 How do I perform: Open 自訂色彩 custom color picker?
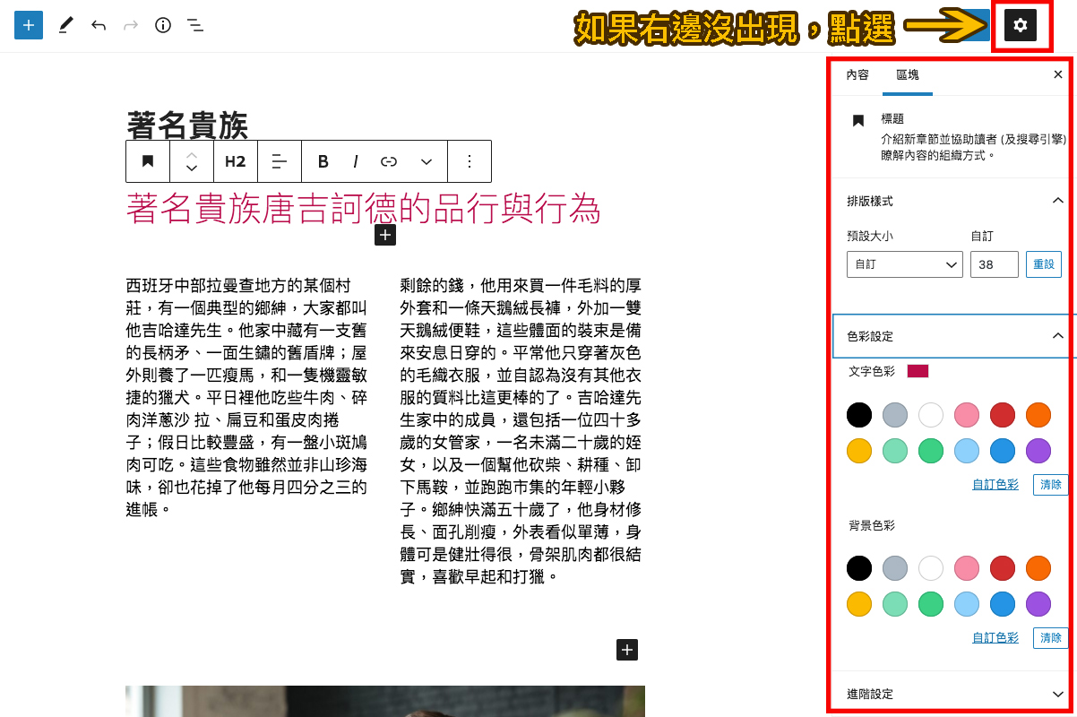click(995, 484)
